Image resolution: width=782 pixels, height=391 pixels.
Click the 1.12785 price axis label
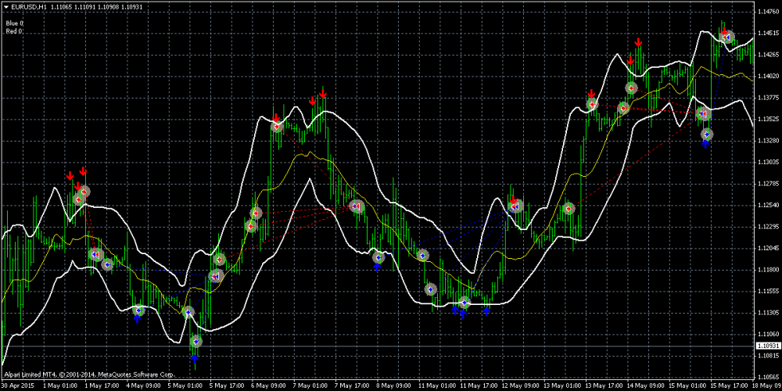[x=768, y=184]
